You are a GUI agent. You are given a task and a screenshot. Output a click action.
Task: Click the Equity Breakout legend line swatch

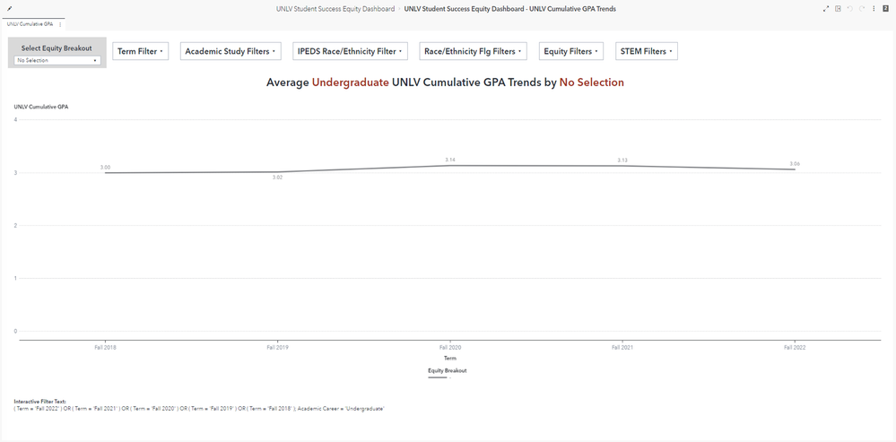click(438, 377)
